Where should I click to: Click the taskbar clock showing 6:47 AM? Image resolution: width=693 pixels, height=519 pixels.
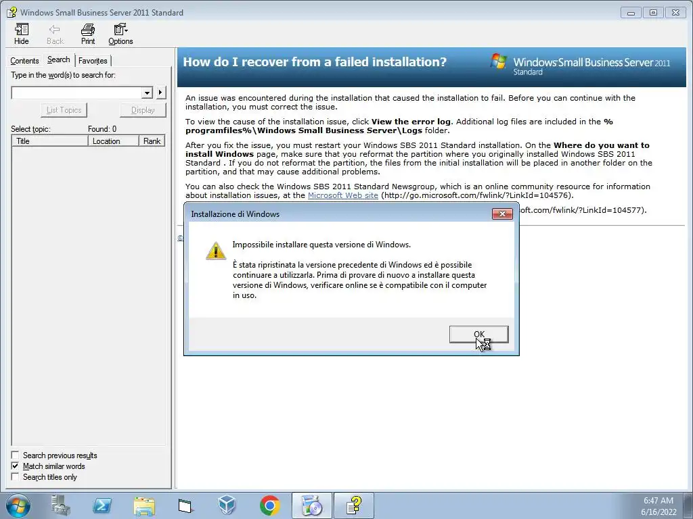(658, 505)
